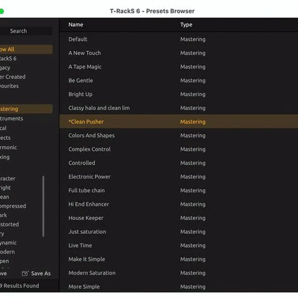Select the Instruments category
This screenshot has height=298, width=298.
pos(12,119)
